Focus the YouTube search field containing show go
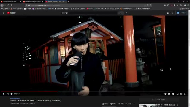 click(89, 13)
